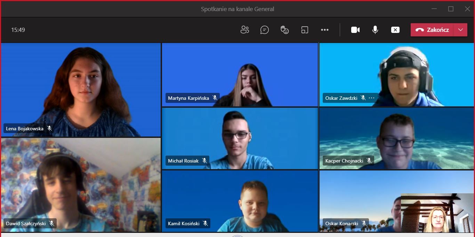Maximize the meeting window
The image size is (475, 237).
pyautogui.click(x=451, y=9)
